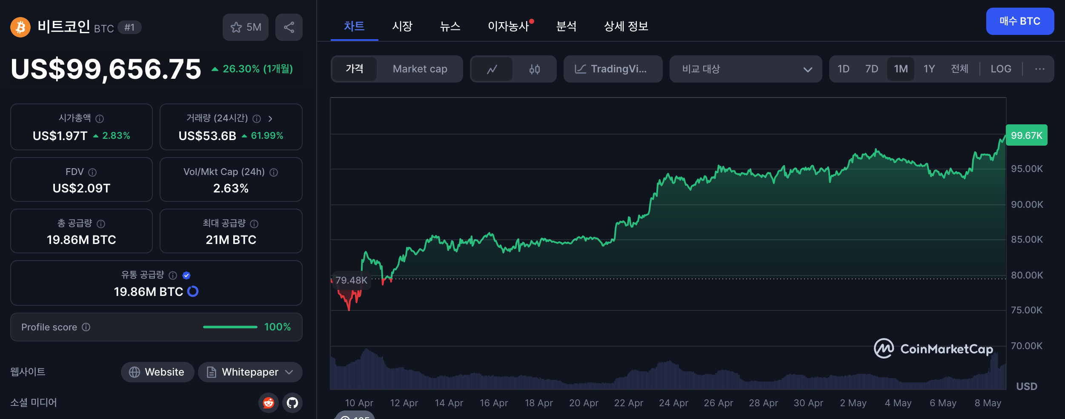Share the Bitcoin page via share icon

pos(289,27)
